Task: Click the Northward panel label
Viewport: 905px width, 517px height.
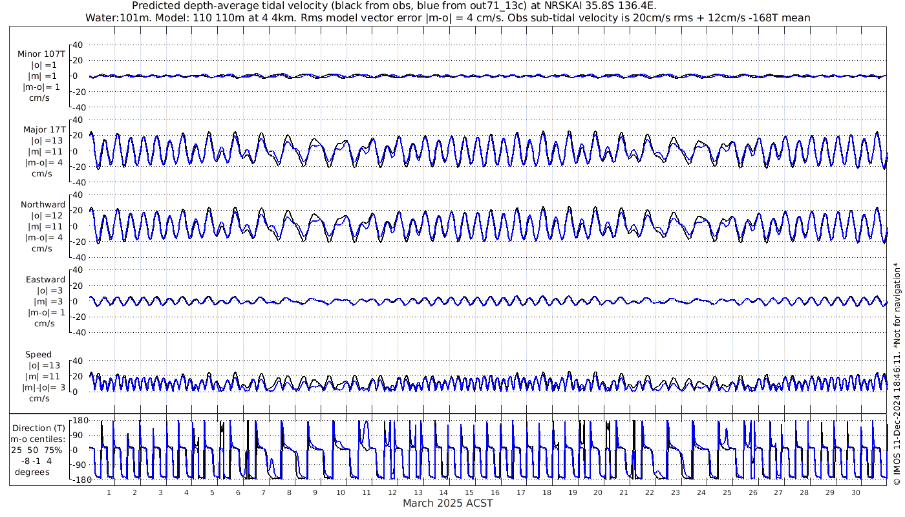Action: click(43, 204)
